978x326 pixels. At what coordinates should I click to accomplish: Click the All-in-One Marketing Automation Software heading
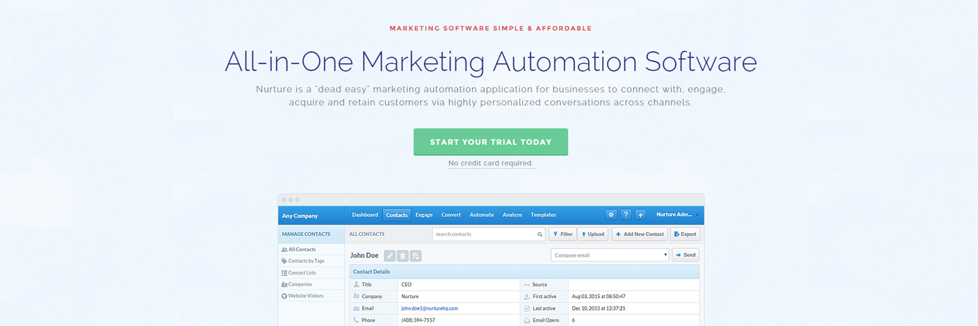click(x=490, y=62)
